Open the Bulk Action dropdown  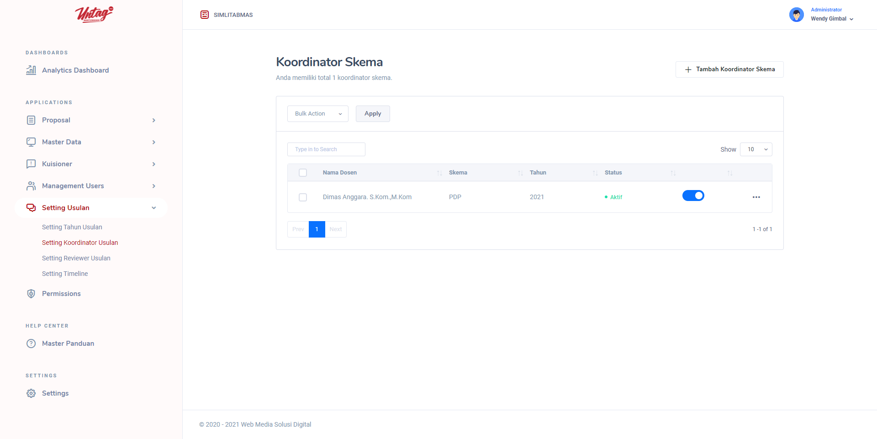tap(317, 114)
